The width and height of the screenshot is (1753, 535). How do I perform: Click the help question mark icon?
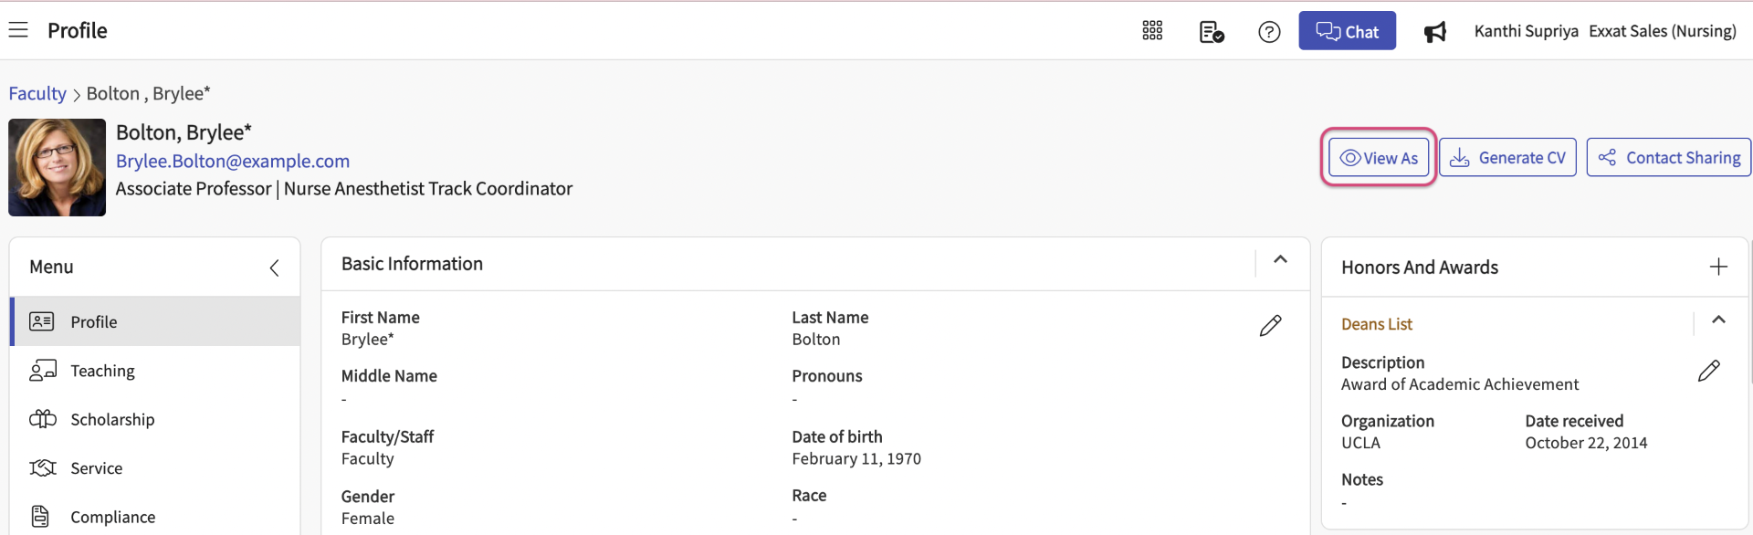1269,32
